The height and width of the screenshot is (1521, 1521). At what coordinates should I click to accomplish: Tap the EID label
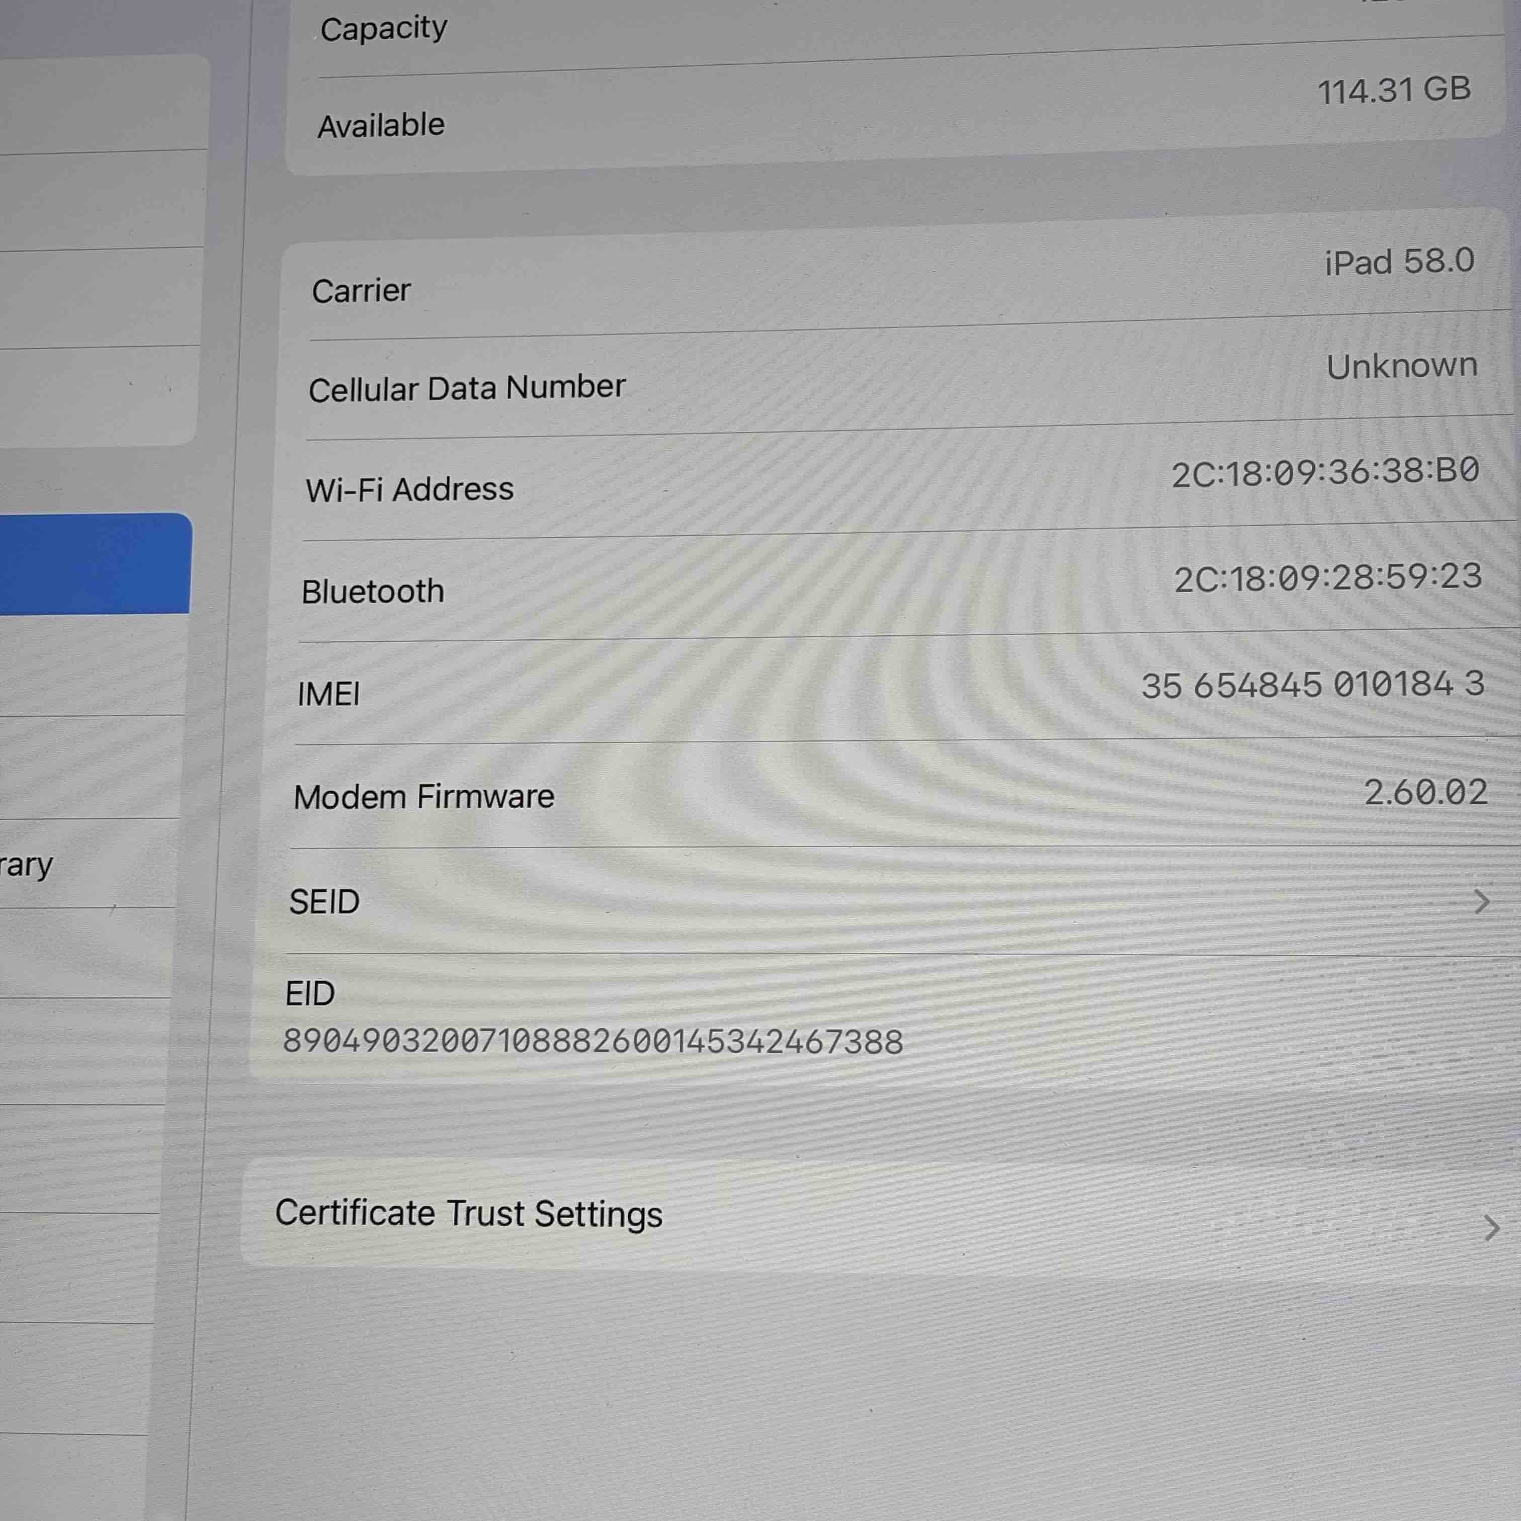click(310, 993)
